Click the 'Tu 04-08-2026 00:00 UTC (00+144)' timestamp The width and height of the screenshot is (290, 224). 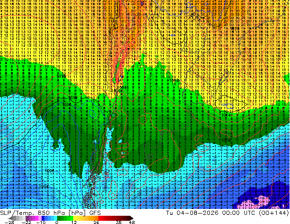click(227, 213)
